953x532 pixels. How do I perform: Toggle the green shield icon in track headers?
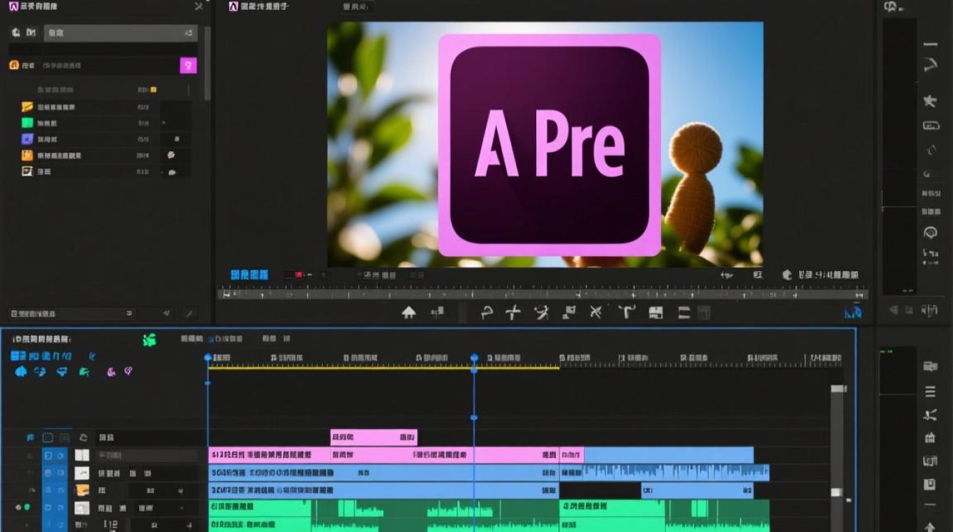(27, 507)
